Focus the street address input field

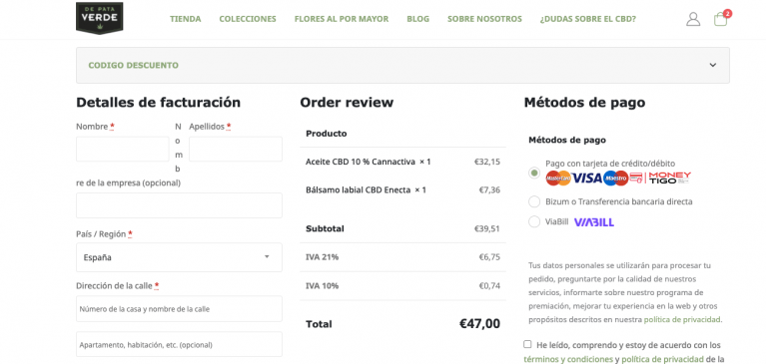point(179,309)
